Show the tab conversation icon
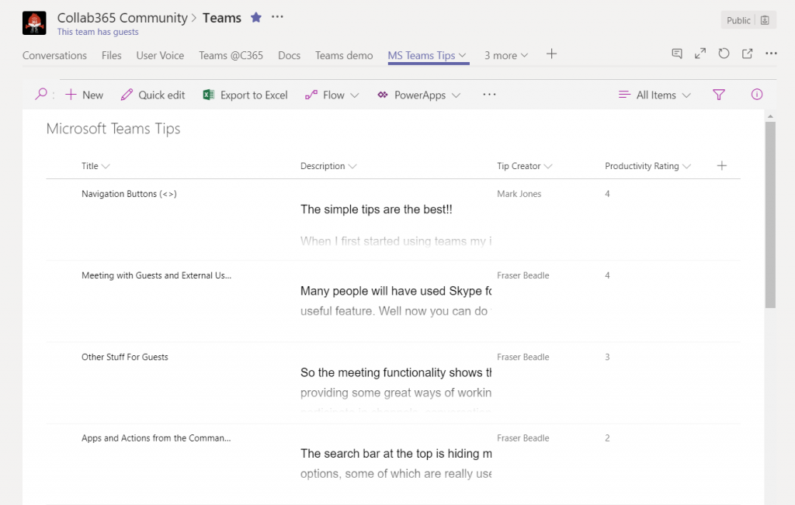Viewport: 795px width, 505px height. [x=677, y=54]
